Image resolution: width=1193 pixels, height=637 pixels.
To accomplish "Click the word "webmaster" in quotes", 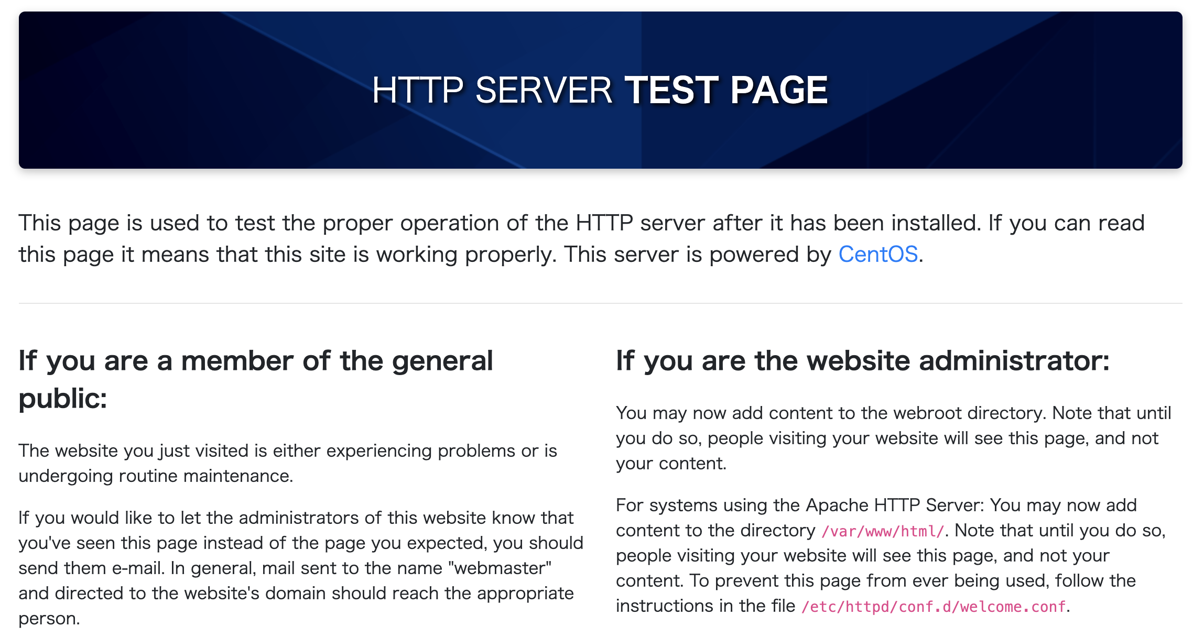I will tap(500, 568).
